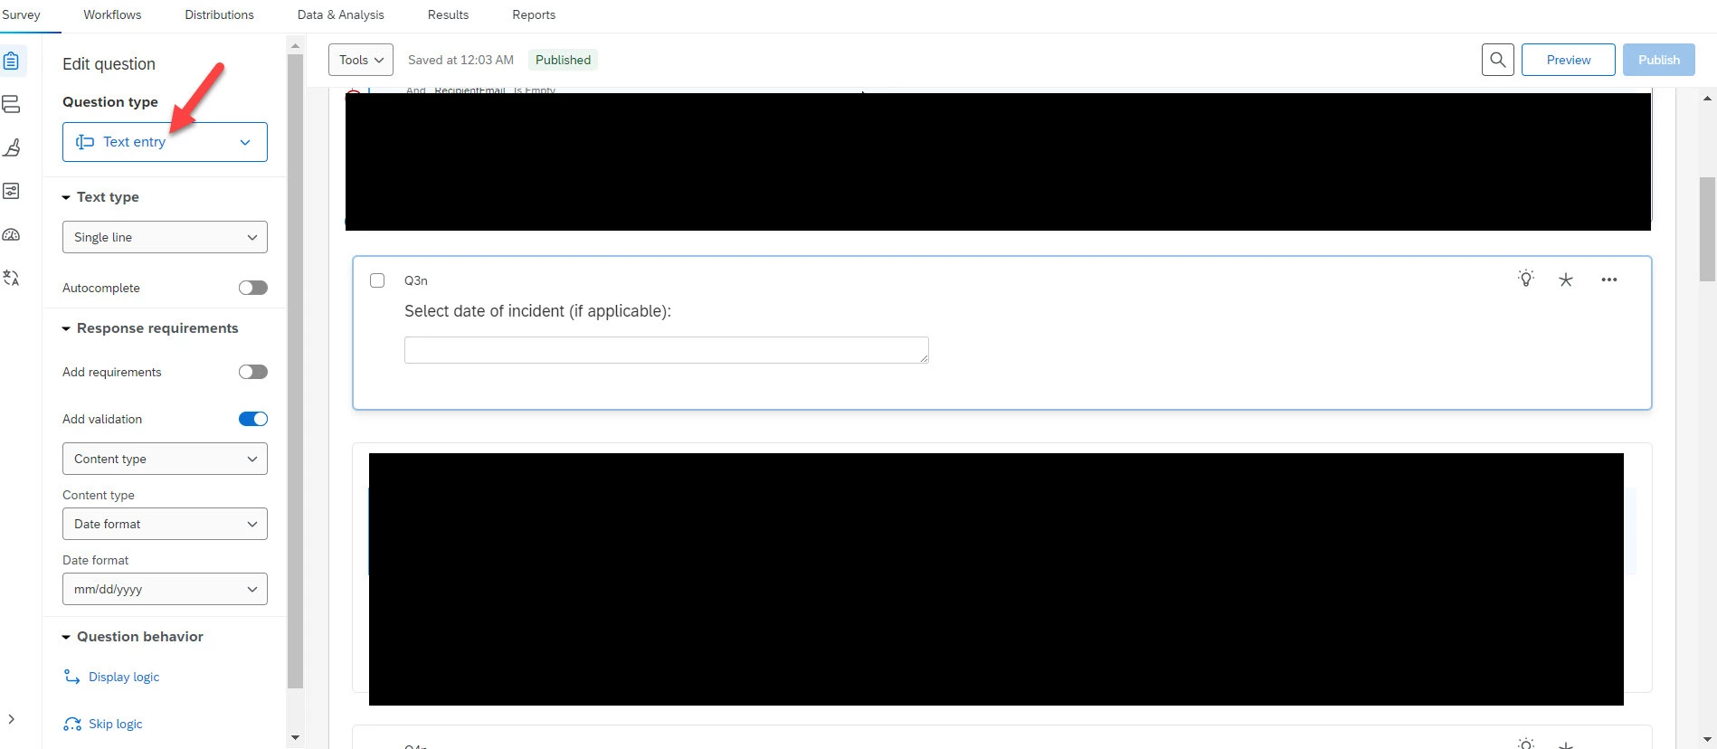Click the left panel scroll up arrow
This screenshot has width=1717, height=749.
[x=295, y=44]
